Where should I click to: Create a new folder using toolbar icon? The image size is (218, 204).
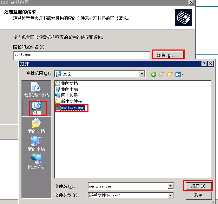(170, 74)
